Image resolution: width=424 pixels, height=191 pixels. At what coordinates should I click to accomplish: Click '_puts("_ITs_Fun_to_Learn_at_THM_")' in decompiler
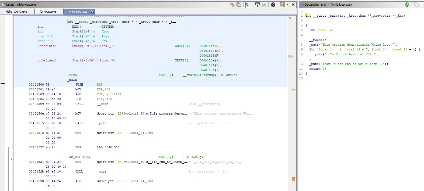pyautogui.click(x=346, y=54)
